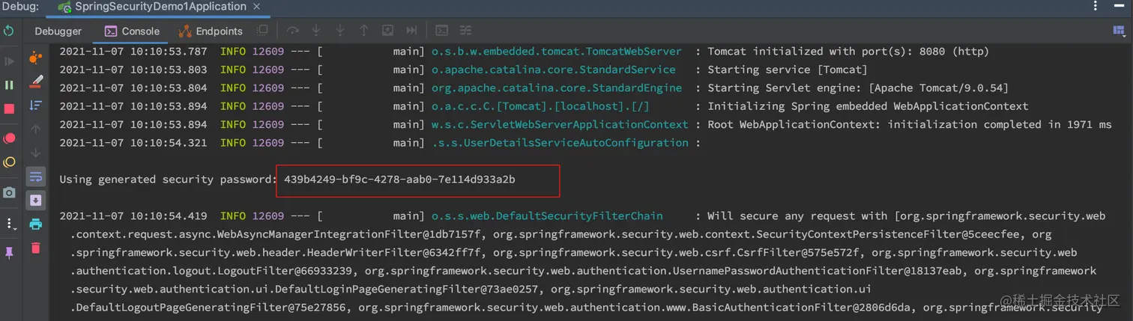Pause the running program
This screenshot has width=1133, height=321.
coord(9,85)
